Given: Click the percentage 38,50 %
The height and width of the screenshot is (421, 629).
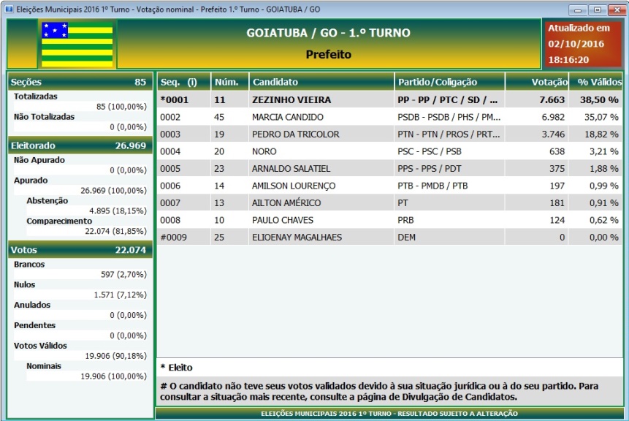Looking at the screenshot, I should pyautogui.click(x=599, y=99).
